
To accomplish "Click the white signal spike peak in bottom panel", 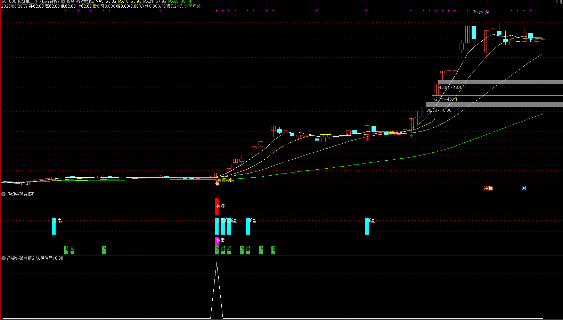I will point(217,263).
